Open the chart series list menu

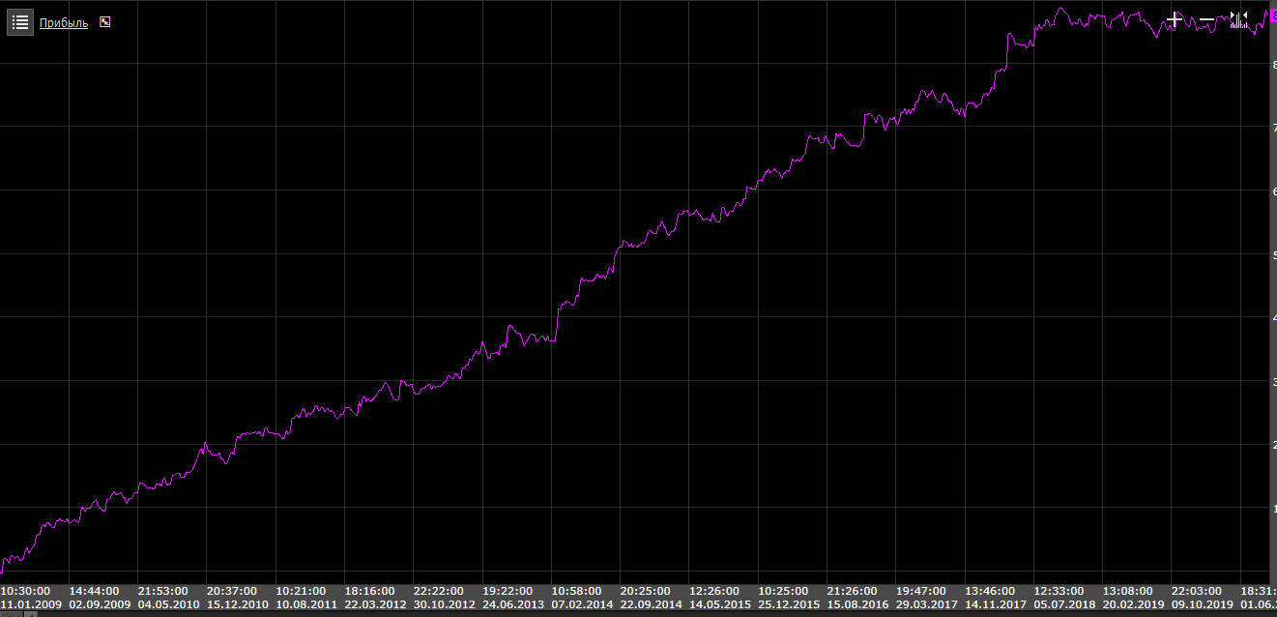pos(21,22)
